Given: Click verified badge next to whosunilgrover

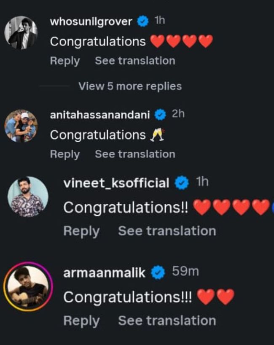Looking at the screenshot, I should (143, 22).
